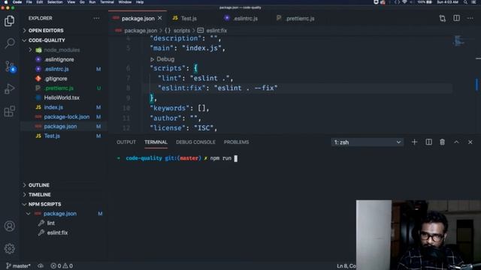Open the Problems panel tab

point(236,142)
